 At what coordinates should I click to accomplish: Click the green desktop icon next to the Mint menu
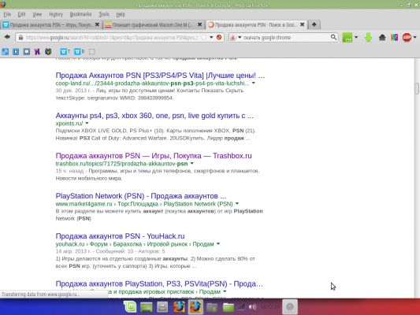click(x=147, y=307)
